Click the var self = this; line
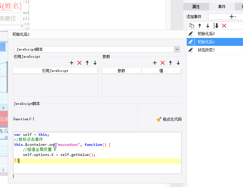The width and height of the screenshot is (243, 187). pos(31,135)
